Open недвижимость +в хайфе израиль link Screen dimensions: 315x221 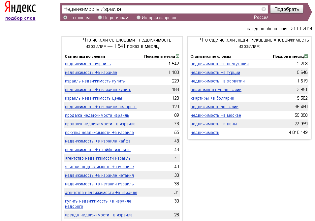pos(98,150)
